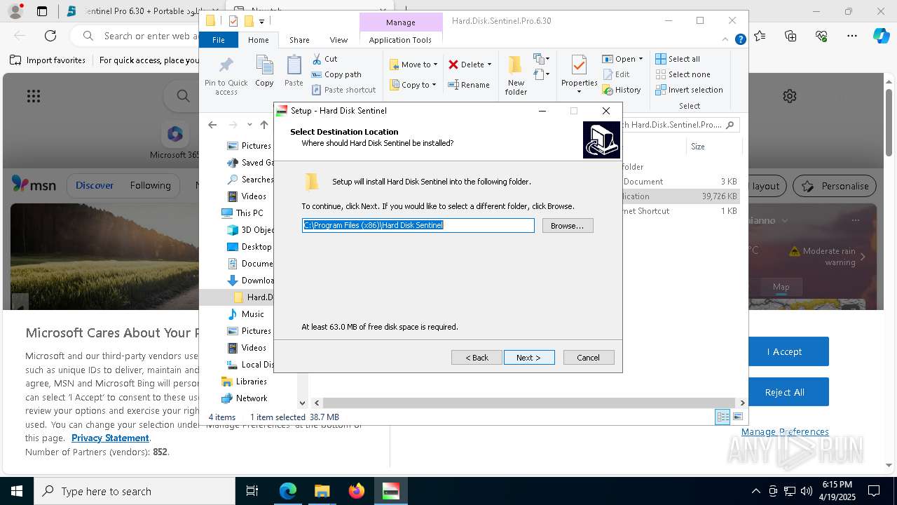
Task: Click Next in the Setup wizard
Action: point(529,358)
